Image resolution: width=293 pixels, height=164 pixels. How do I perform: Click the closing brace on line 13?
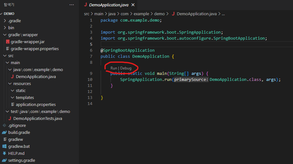[x=102, y=98]
